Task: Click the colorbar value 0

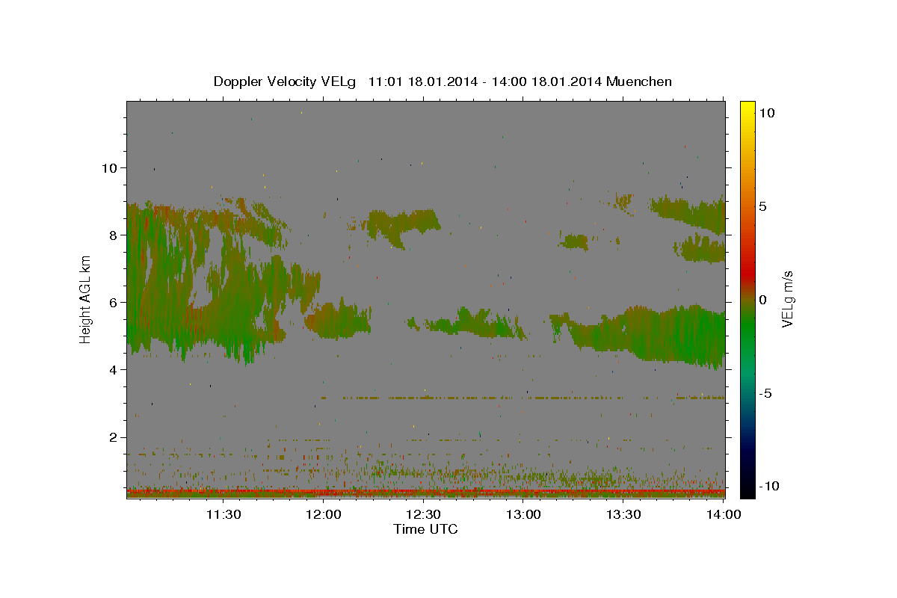Action: [762, 299]
